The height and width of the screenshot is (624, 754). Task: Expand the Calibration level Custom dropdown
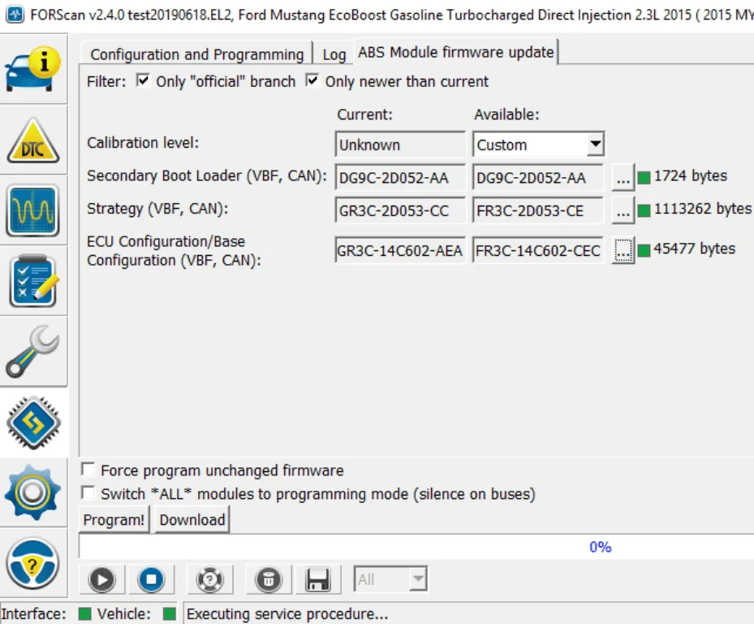(x=595, y=144)
